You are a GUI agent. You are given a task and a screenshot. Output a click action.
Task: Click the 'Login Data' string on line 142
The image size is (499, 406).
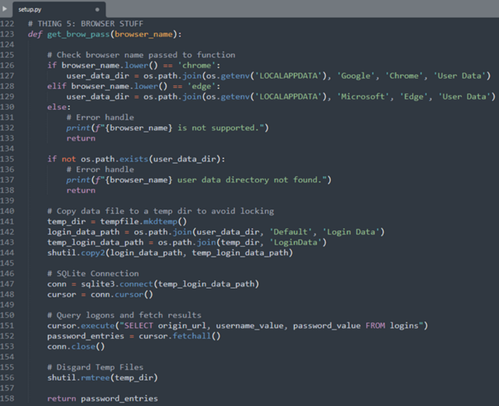(x=351, y=232)
